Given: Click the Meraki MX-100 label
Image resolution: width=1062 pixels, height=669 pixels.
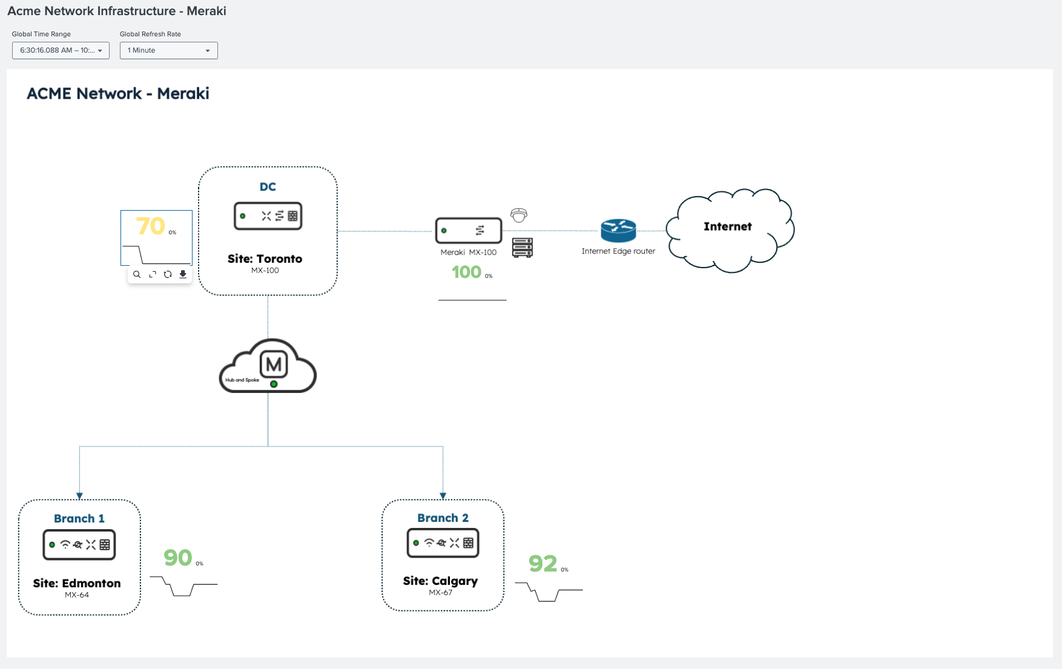Looking at the screenshot, I should pyautogui.click(x=469, y=252).
